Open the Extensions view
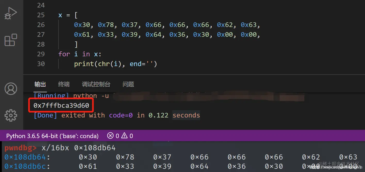Viewport: 365px width, 172px height. 11,40
